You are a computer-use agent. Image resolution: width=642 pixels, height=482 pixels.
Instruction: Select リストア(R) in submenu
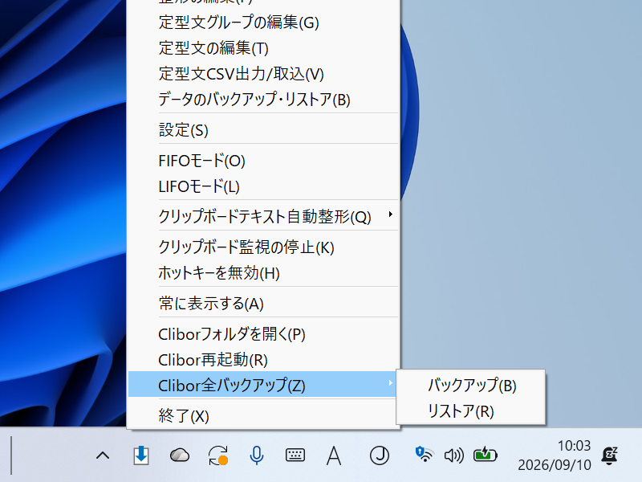(471, 411)
